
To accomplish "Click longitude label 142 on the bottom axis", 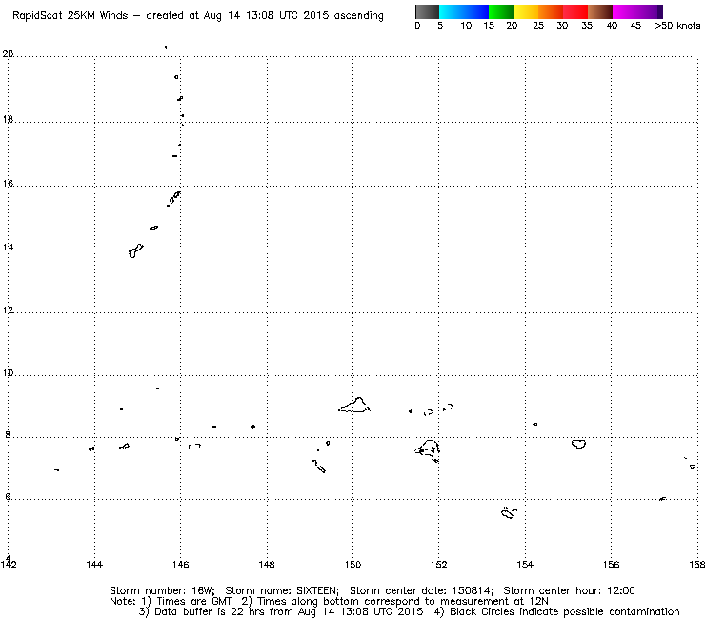I will pos(9,564).
